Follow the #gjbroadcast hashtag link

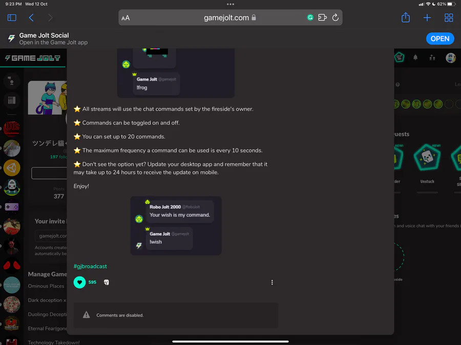click(x=90, y=266)
